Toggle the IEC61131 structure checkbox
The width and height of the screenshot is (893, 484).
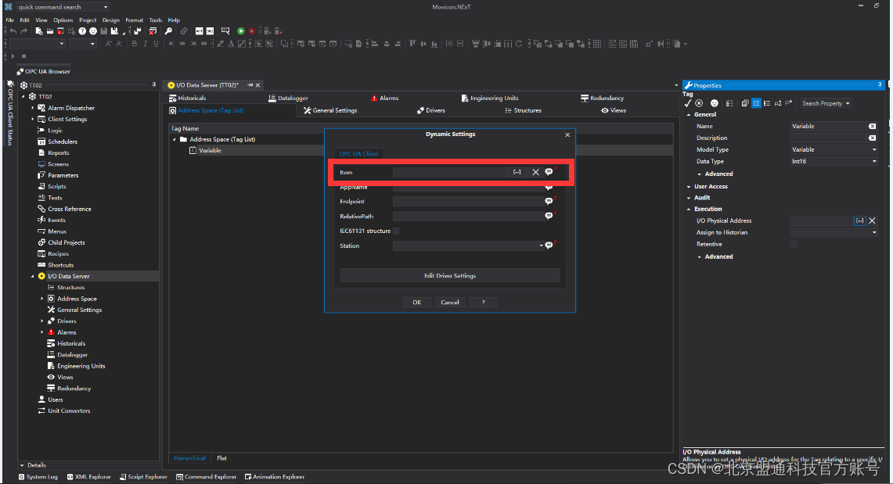coord(396,231)
